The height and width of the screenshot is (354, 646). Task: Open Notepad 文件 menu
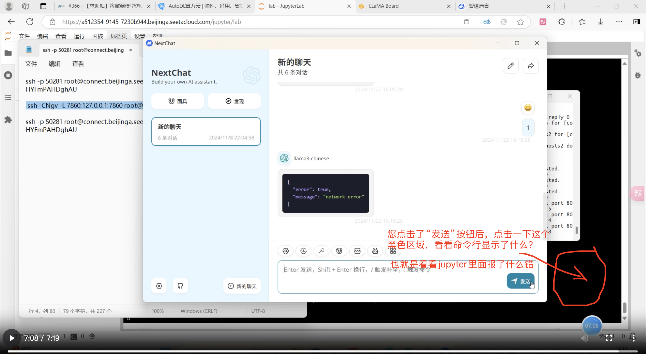31,64
